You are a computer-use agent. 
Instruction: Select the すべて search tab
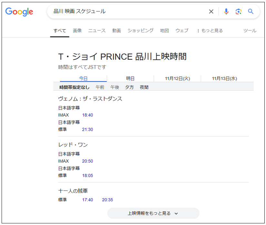[60, 31]
